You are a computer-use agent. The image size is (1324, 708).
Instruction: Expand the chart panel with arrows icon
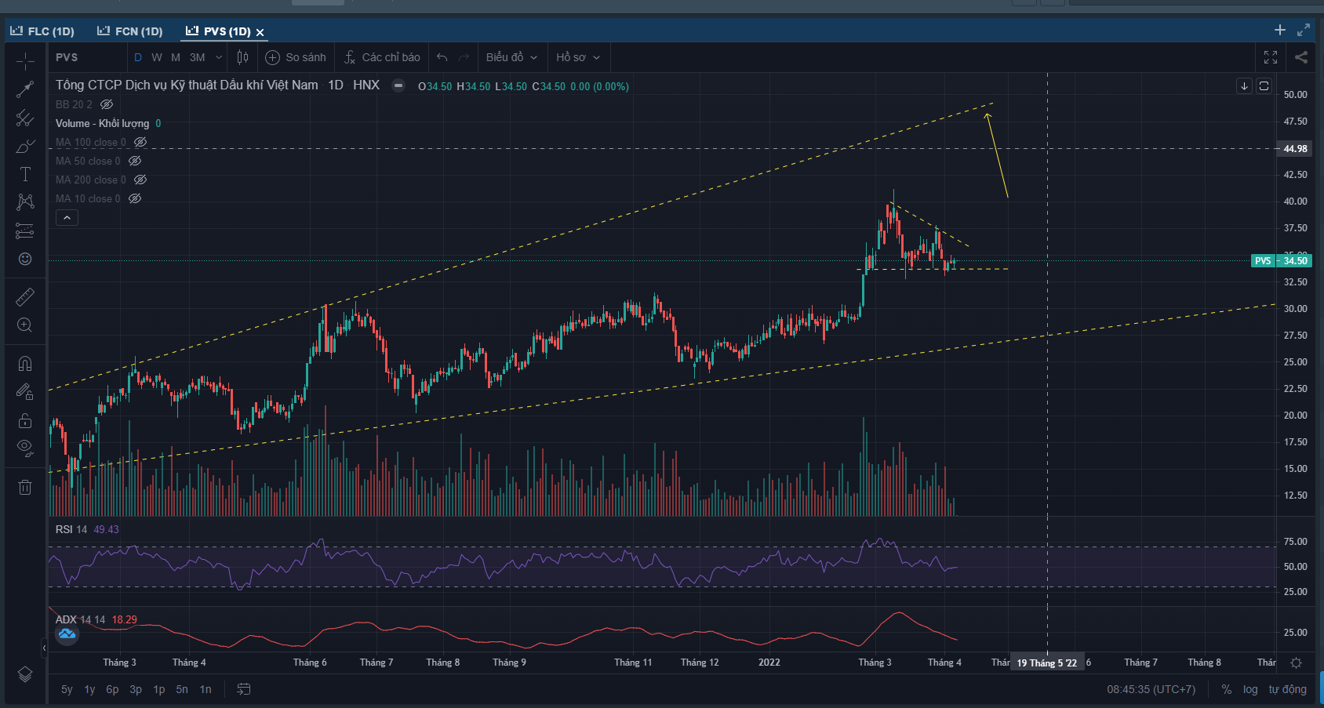coord(1304,30)
